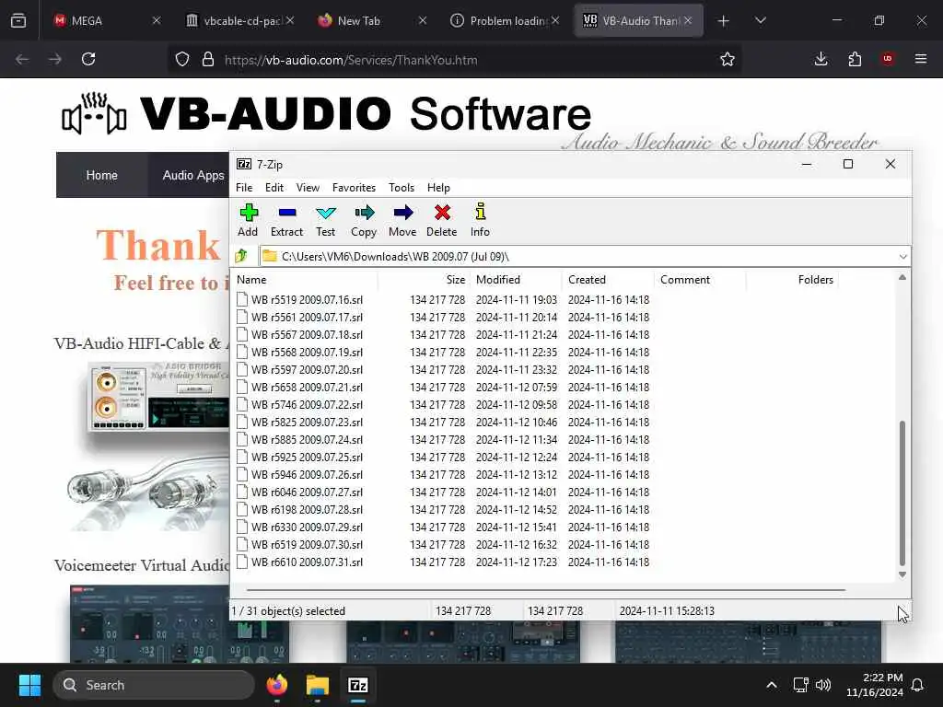Open the Help menu in 7-Zip
943x707 pixels.
(438, 188)
